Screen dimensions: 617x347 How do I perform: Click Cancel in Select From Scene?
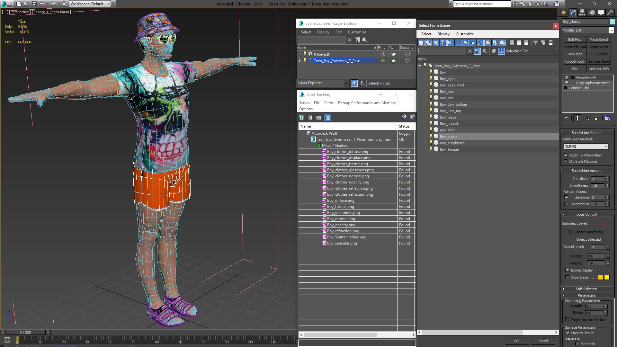tap(542, 341)
